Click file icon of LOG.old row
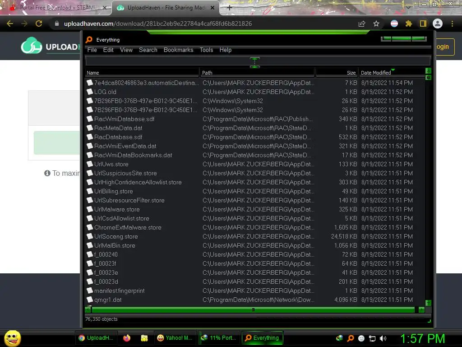Viewport: 462px width, 347px height. coord(90,92)
